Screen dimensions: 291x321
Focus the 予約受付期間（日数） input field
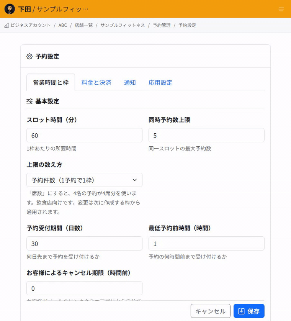click(x=84, y=243)
